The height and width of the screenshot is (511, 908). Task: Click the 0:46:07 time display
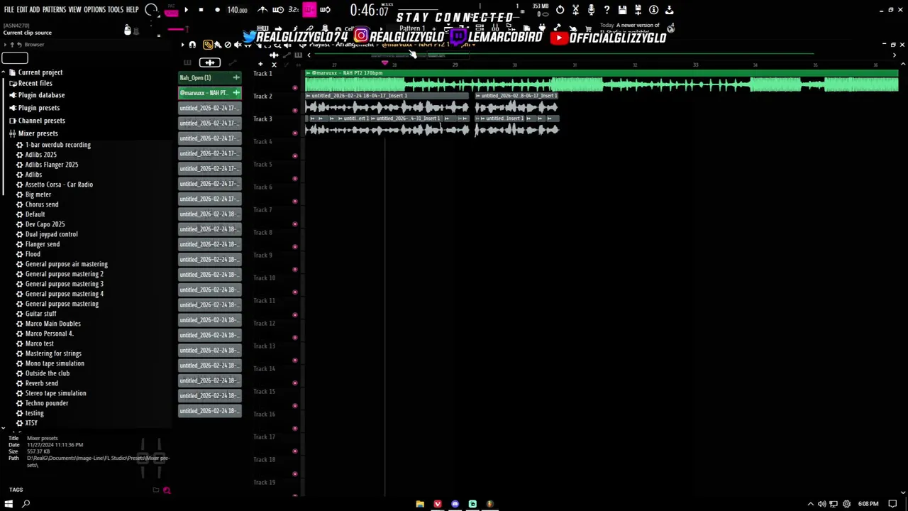[369, 11]
